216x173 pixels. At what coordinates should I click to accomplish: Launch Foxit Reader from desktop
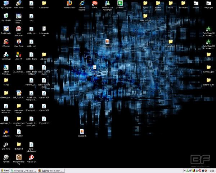pyautogui.click(x=6, y=30)
